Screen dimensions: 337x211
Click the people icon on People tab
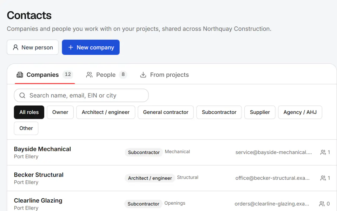pos(89,75)
